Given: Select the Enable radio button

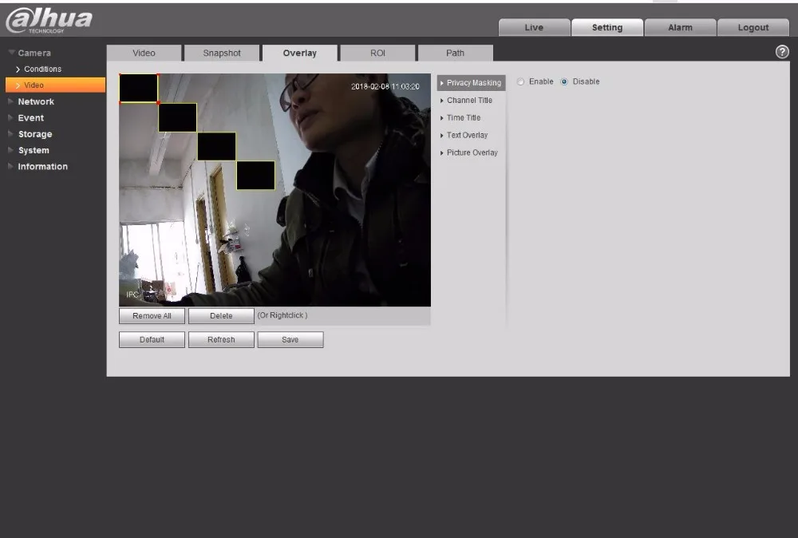Looking at the screenshot, I should (520, 81).
